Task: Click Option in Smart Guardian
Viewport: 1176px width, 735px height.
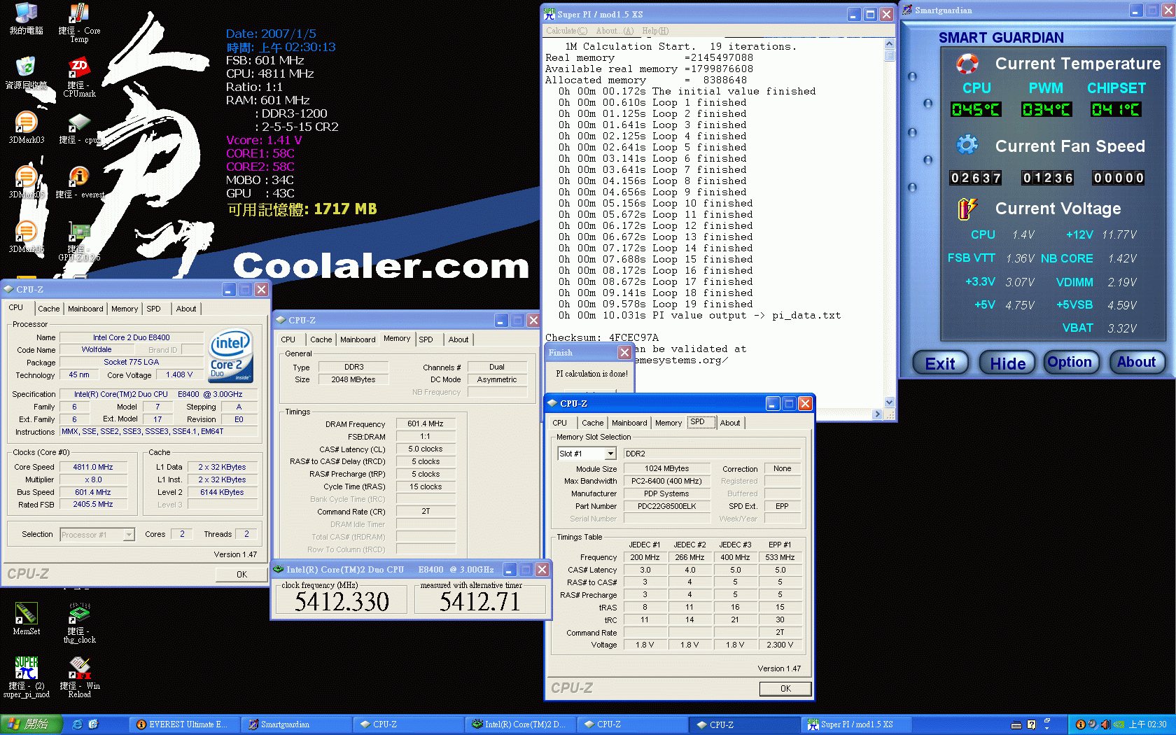Action: (1070, 362)
